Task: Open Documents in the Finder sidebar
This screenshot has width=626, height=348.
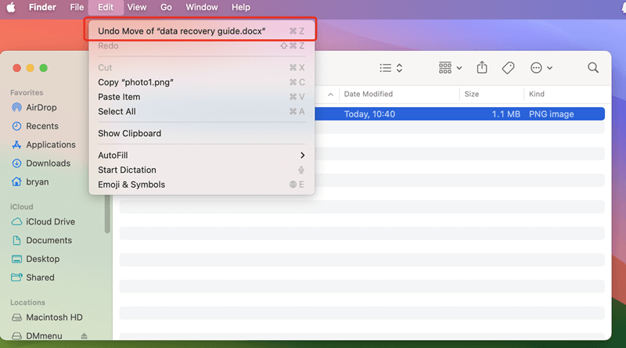Action: coord(42,240)
